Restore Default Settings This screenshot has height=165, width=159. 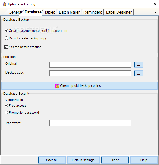click(83, 160)
